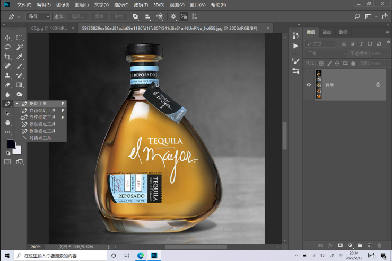Select the Sponge tool
The image size is (392, 261).
[20, 94]
